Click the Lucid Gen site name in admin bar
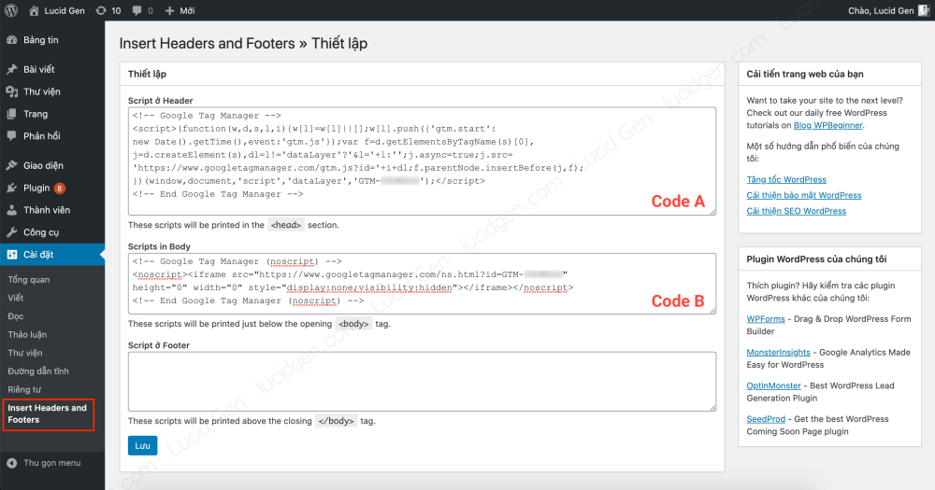 click(65, 10)
